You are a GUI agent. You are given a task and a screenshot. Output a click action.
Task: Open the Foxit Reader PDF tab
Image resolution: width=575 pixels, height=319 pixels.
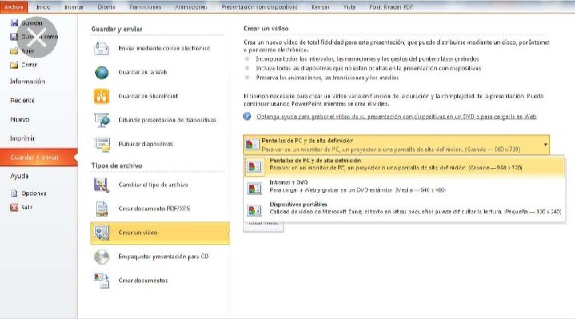[x=391, y=7]
